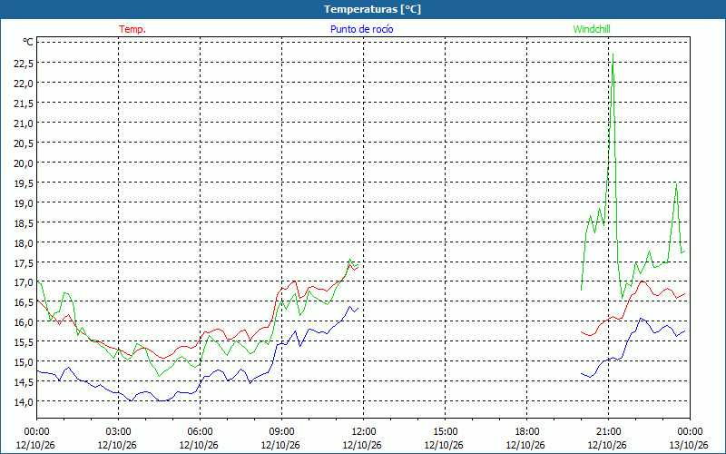The image size is (726, 454).
Task: Click the 14,5 y-axis value
Action: click(x=24, y=381)
